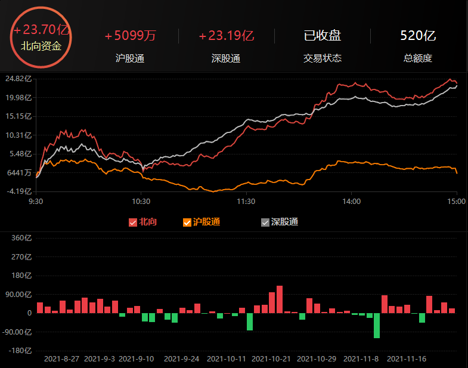Click the 11:30 time axis label
Viewport: 468px width, 368px height.
(x=246, y=202)
